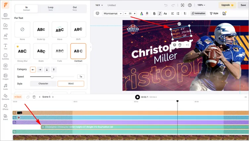Image resolution: width=249 pixels, height=141 pixels.
Task: Open the Brand sidebar panel
Action: [x=5, y=117]
